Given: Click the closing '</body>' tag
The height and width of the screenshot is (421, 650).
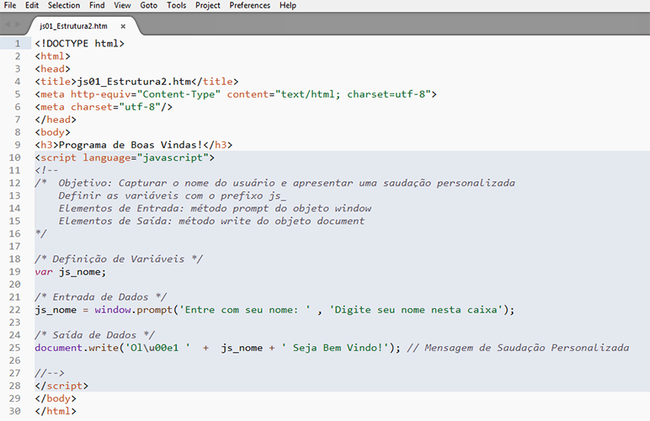Looking at the screenshot, I should 56,398.
